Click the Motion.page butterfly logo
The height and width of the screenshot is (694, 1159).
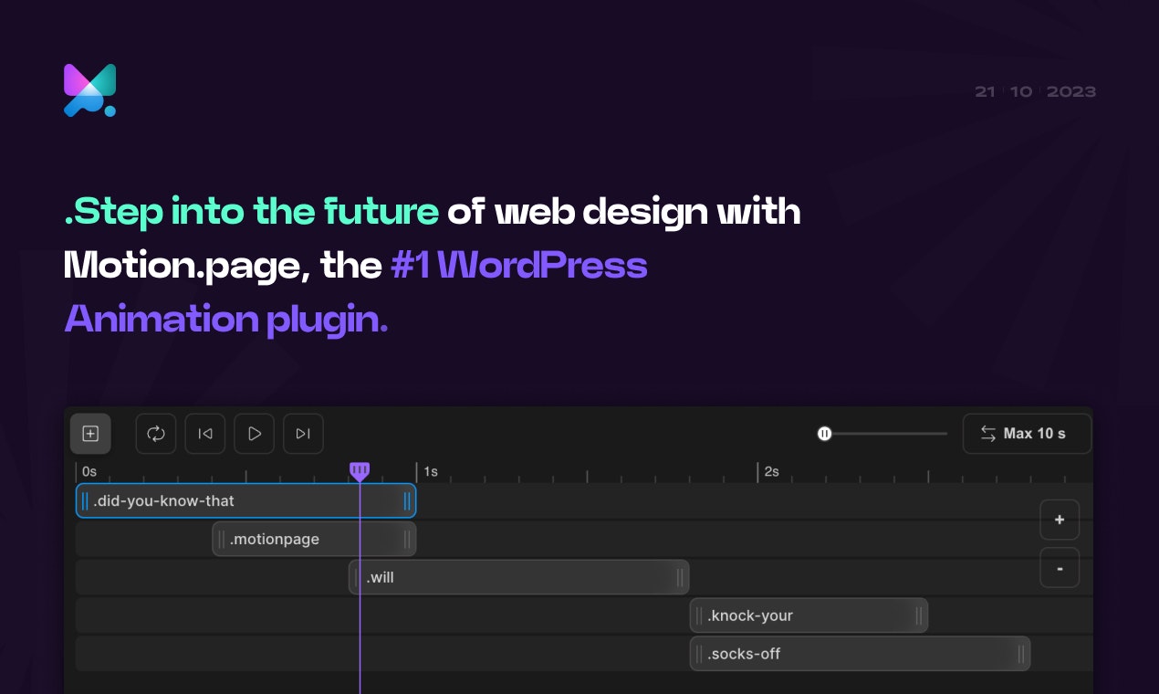point(89,90)
